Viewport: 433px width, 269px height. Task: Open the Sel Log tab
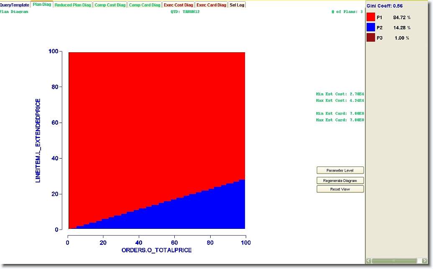pyautogui.click(x=237, y=5)
